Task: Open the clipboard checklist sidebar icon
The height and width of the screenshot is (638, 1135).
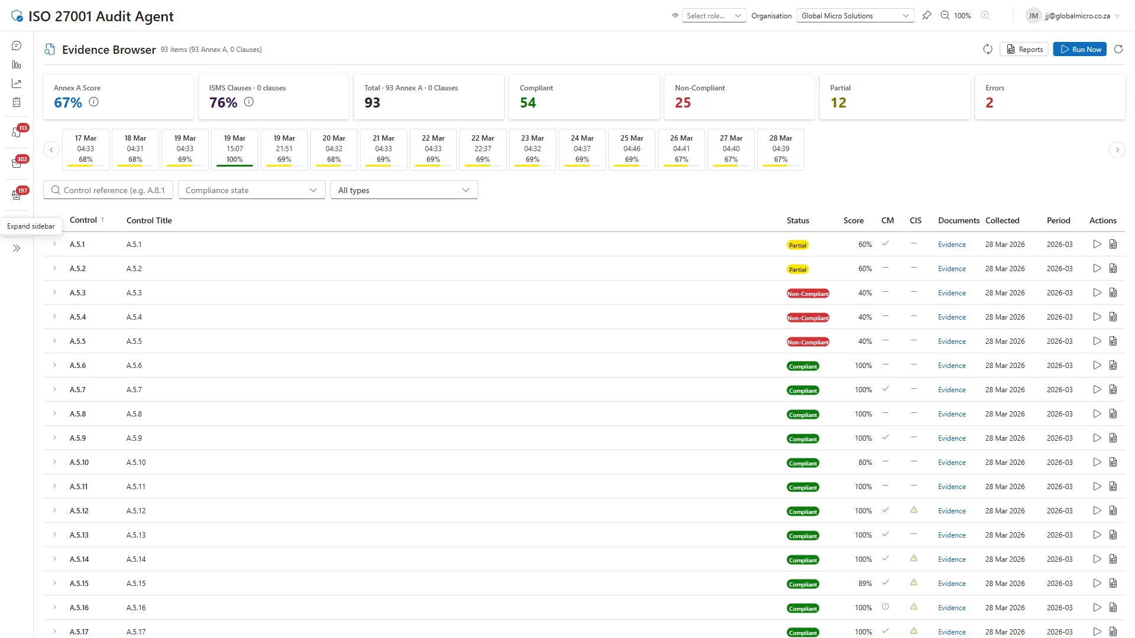Action: 16,102
